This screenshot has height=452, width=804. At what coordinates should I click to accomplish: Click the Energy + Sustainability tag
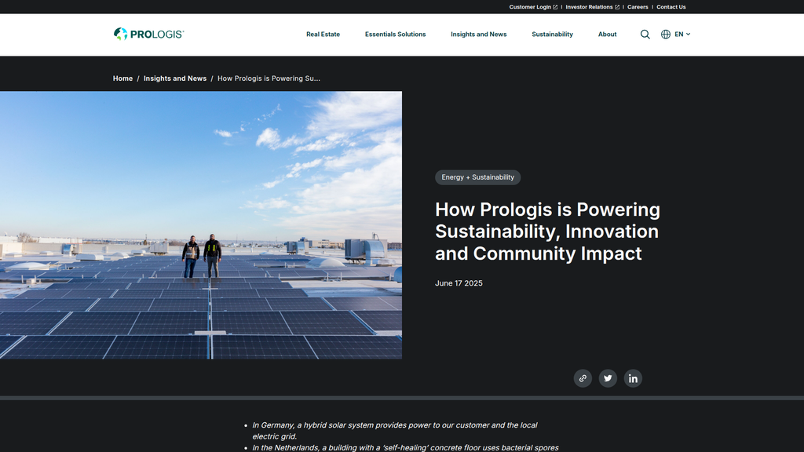(x=477, y=177)
